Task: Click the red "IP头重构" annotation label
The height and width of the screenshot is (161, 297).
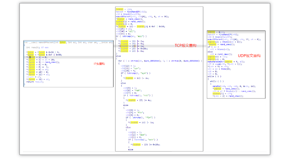Action: point(99,64)
